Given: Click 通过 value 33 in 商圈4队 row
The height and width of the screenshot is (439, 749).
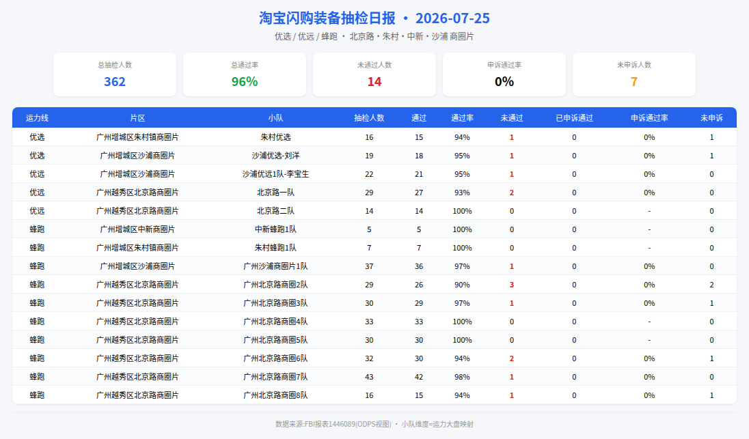Looking at the screenshot, I should pos(419,322).
